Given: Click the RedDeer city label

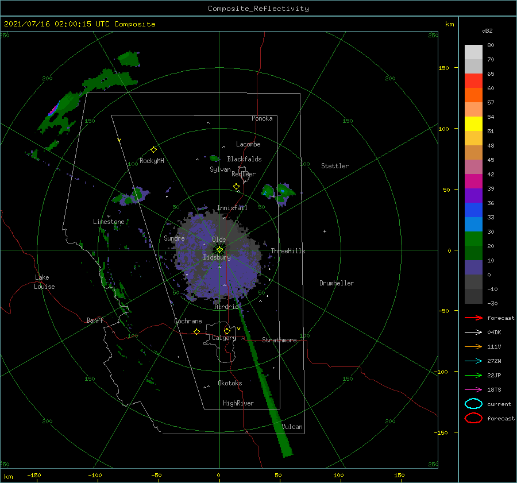Looking at the screenshot, I should [x=244, y=174].
